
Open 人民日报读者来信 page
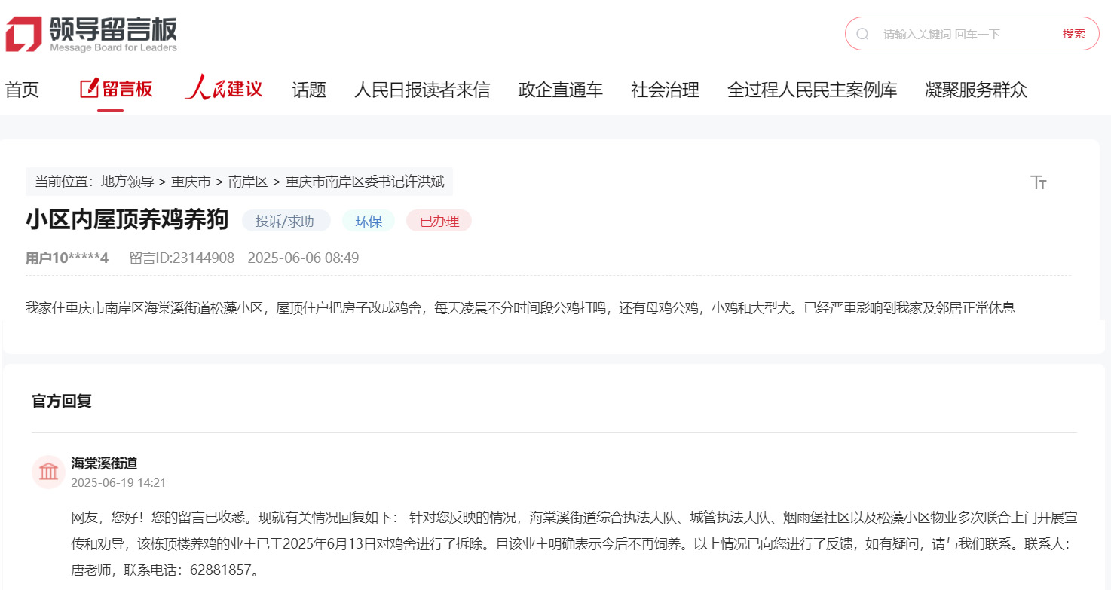click(x=422, y=90)
